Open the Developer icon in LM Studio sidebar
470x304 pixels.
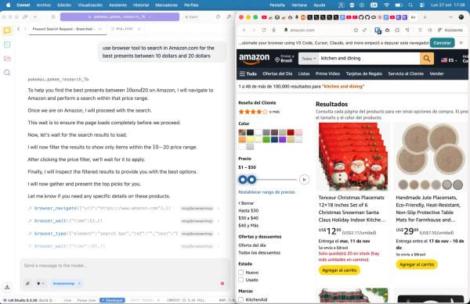[x=7, y=45]
